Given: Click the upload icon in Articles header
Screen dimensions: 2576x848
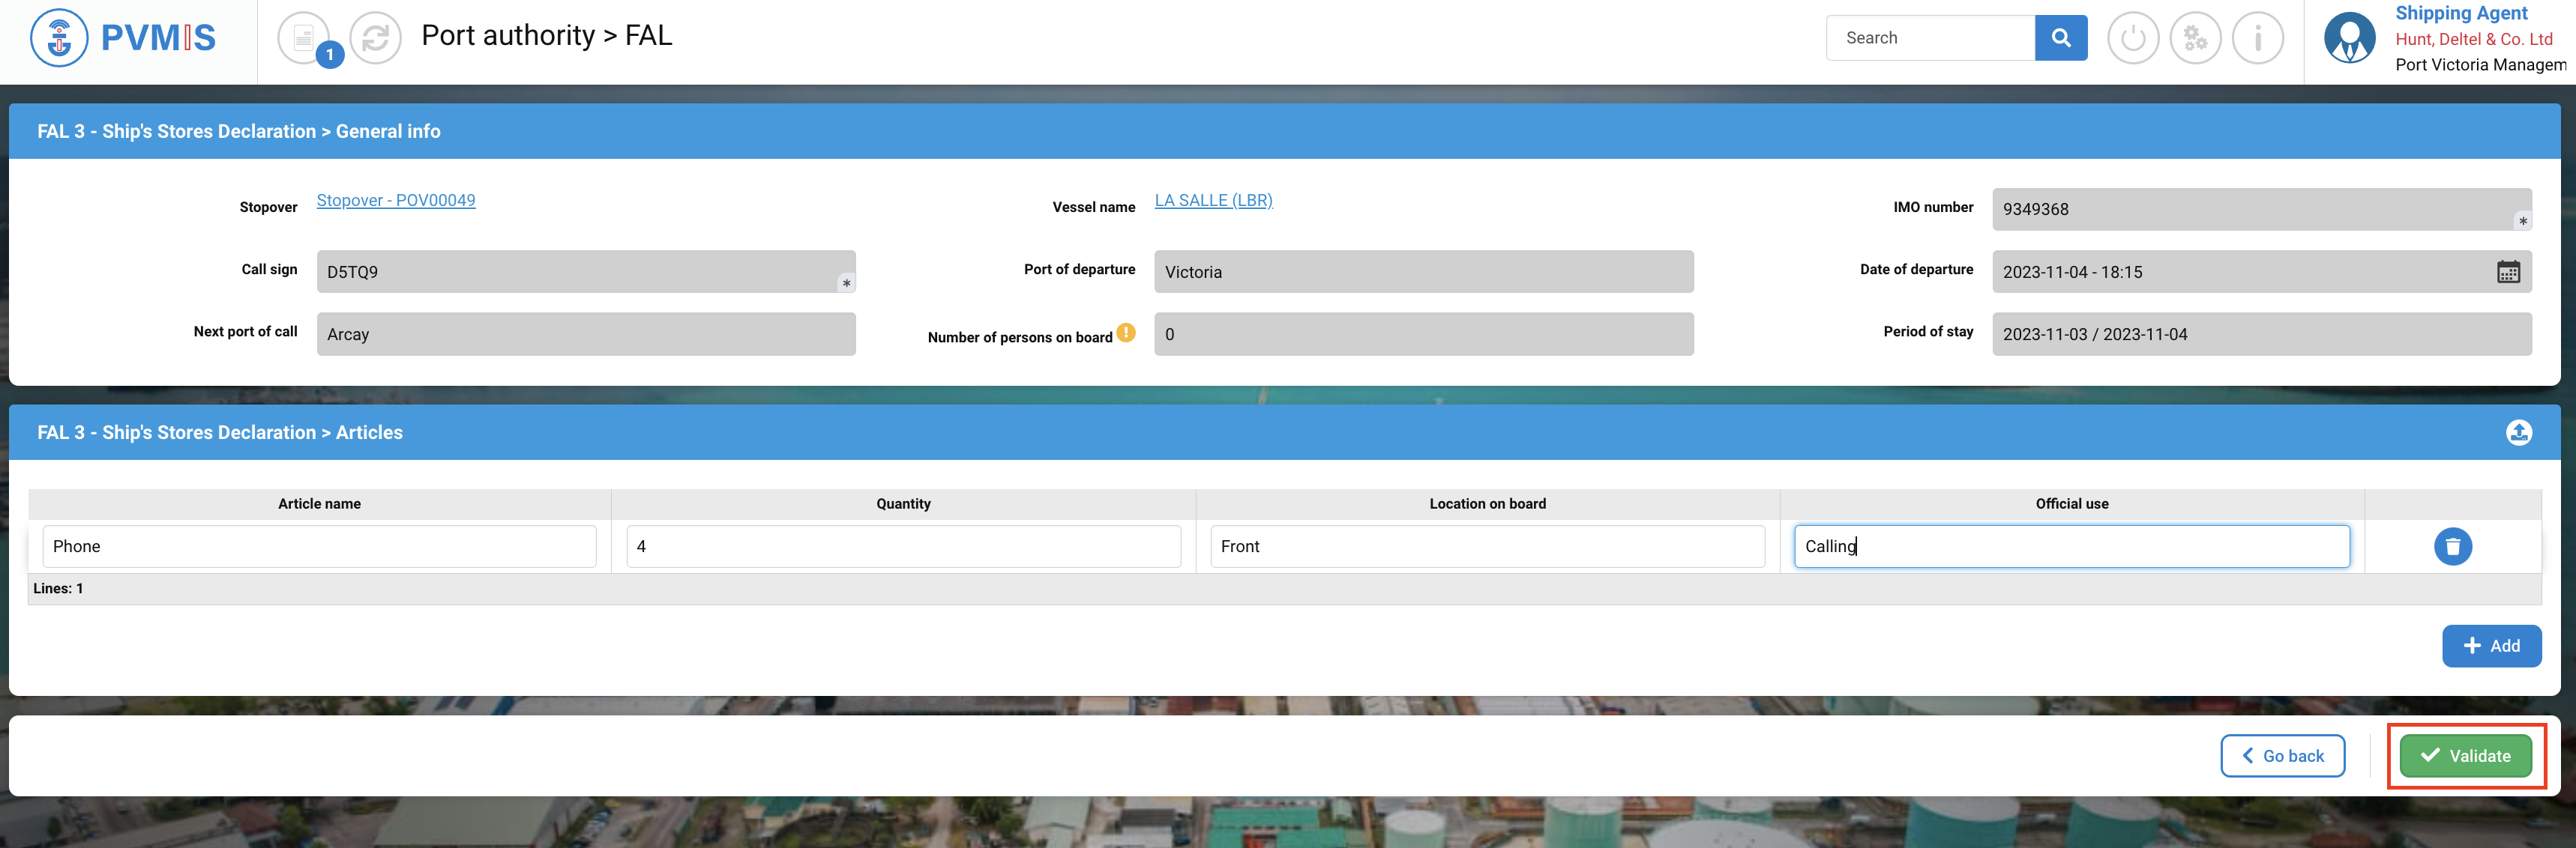Looking at the screenshot, I should 2518,432.
